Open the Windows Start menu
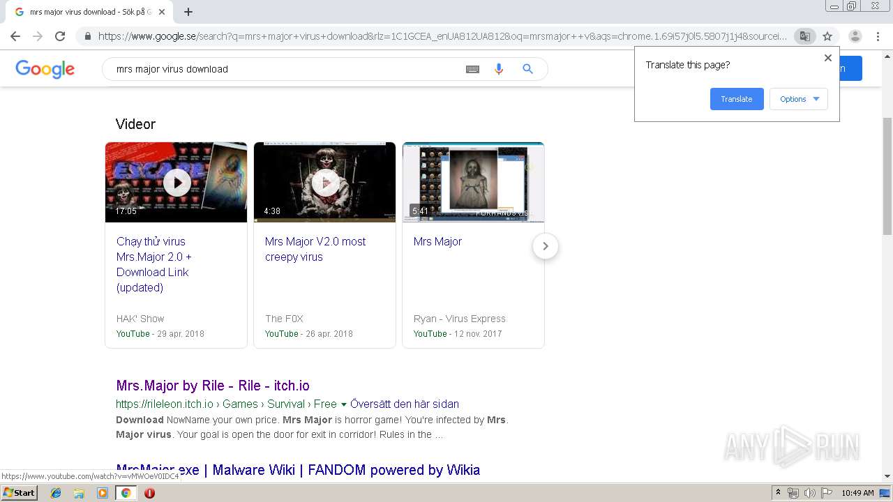The width and height of the screenshot is (893, 502). (19, 493)
